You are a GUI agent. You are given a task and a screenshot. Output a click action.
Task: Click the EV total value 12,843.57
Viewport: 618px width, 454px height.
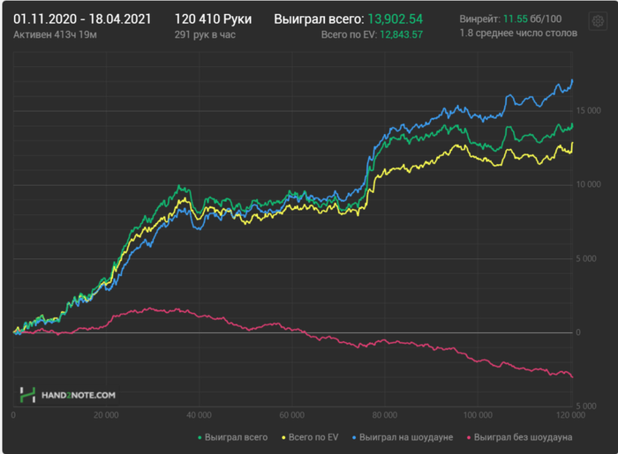click(401, 34)
